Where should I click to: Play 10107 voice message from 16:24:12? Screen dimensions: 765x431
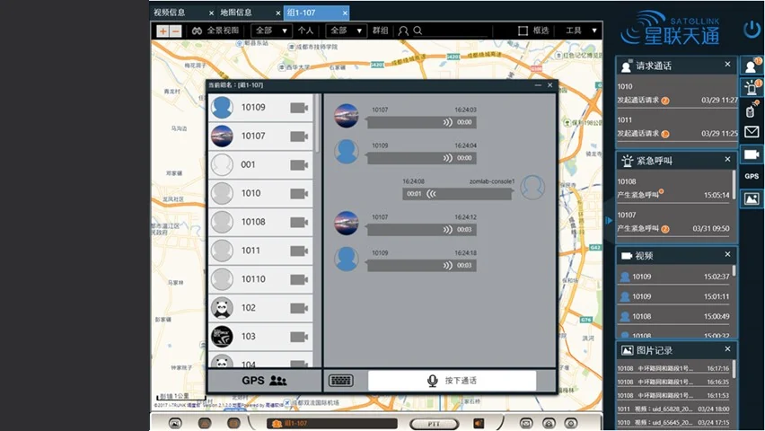point(421,229)
